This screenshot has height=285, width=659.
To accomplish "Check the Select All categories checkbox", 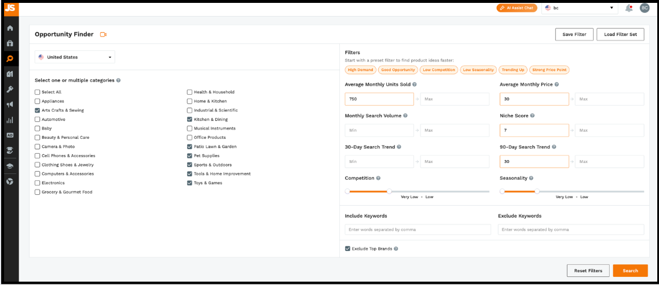I will click(x=38, y=92).
